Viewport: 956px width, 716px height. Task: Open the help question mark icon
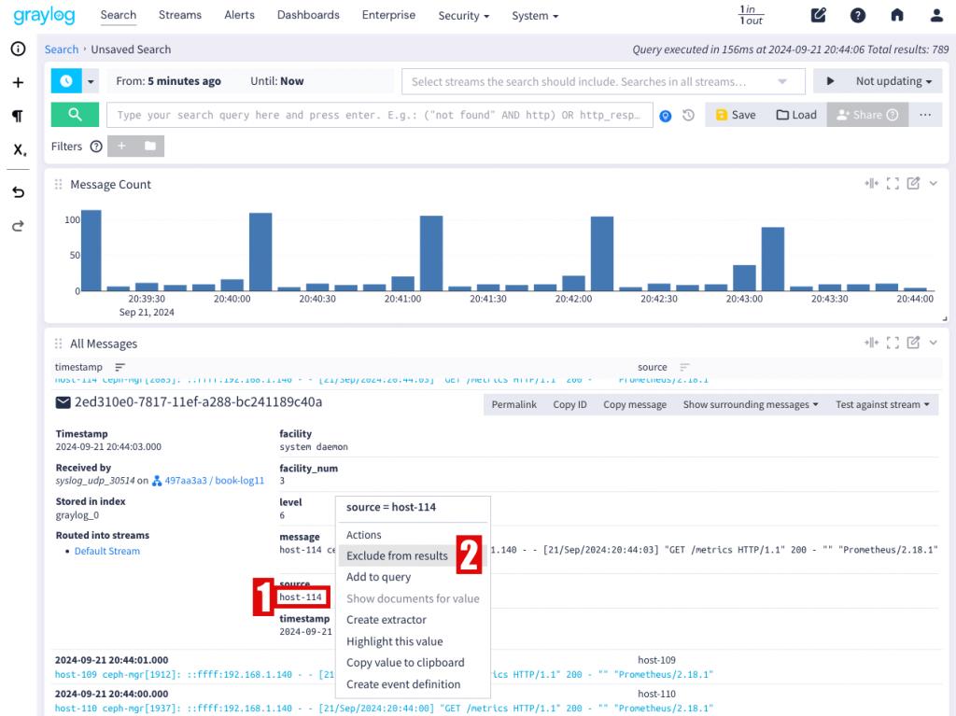coord(858,15)
